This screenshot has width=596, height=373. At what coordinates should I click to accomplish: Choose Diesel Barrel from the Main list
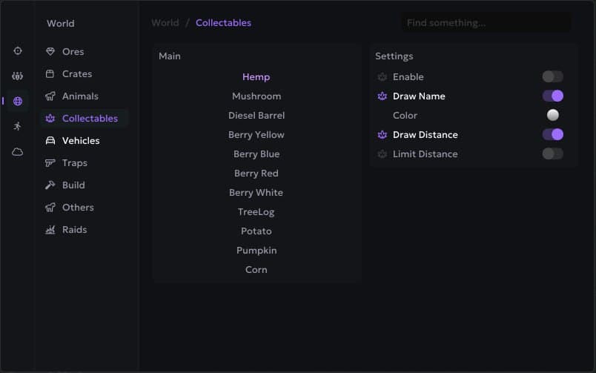point(256,116)
